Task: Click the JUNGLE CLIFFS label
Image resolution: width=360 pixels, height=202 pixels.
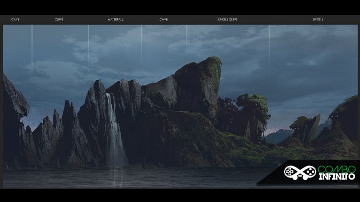Action: tap(227, 20)
